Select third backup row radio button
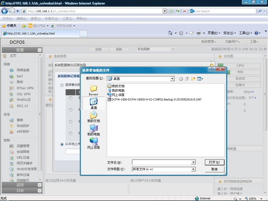 click(71, 121)
